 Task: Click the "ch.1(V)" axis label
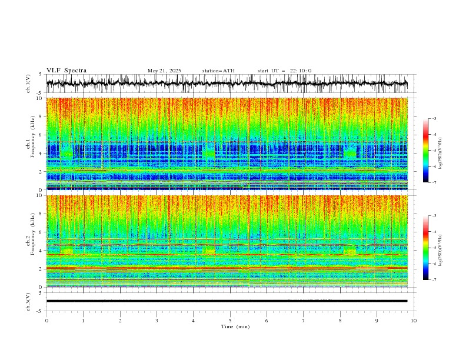[28, 84]
